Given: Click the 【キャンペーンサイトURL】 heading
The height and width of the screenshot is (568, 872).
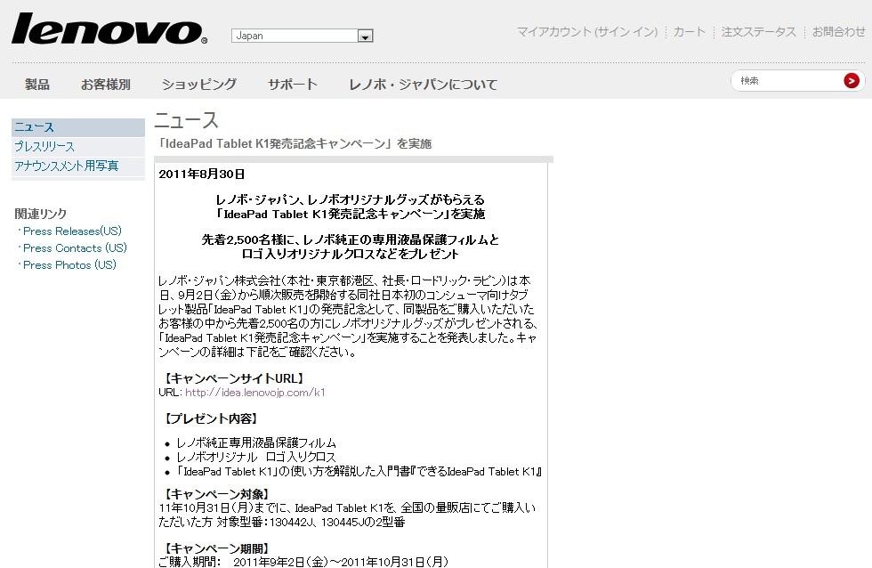Looking at the screenshot, I should pyautogui.click(x=234, y=378).
